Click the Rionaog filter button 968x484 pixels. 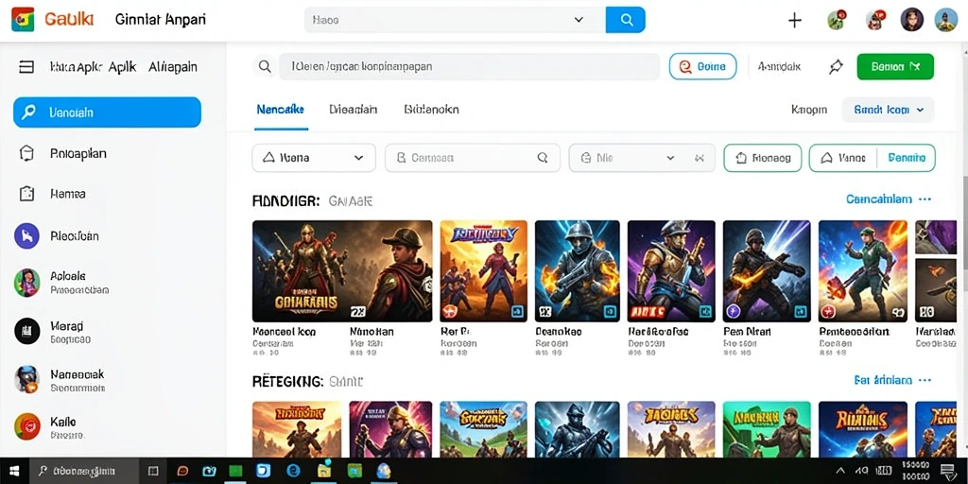(x=762, y=158)
